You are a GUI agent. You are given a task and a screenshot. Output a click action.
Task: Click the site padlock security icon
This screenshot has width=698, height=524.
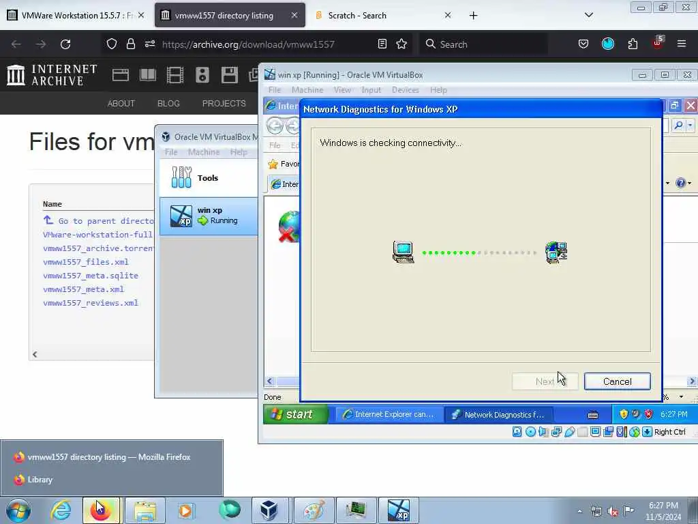(130, 44)
